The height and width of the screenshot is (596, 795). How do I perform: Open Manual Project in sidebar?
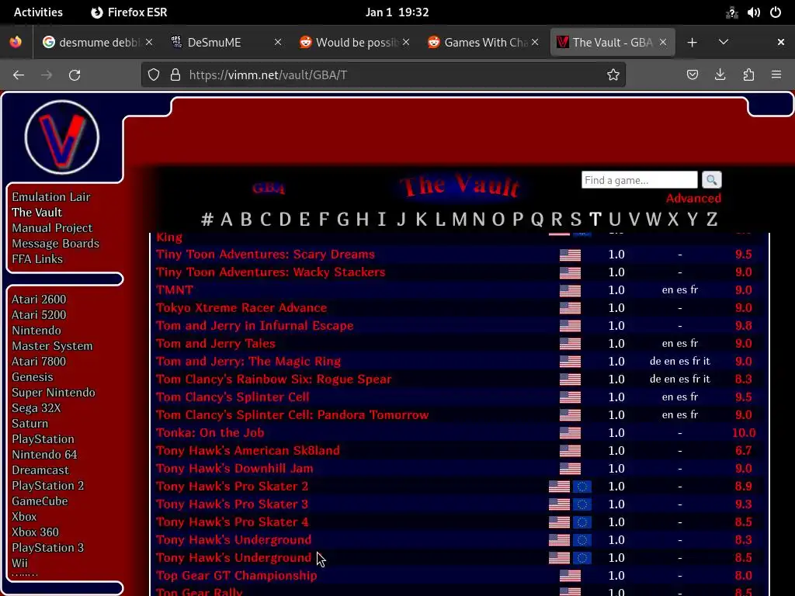point(52,228)
